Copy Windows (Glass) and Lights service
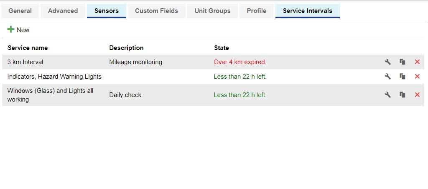 click(403, 95)
